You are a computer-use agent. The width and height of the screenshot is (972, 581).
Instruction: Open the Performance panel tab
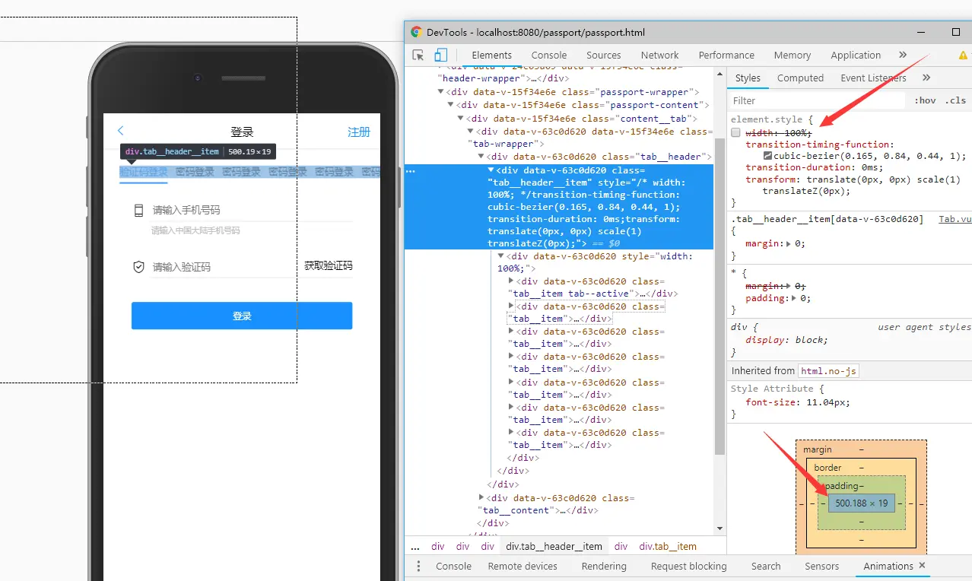tap(726, 55)
